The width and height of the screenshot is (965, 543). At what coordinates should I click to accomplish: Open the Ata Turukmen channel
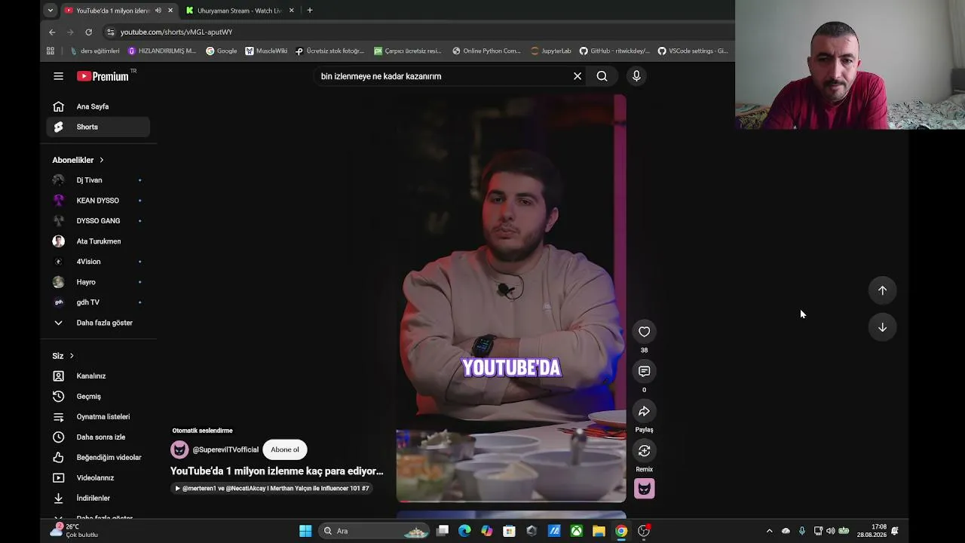point(98,241)
